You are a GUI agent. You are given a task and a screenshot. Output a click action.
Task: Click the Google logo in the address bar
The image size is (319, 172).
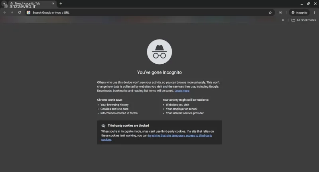tap(28, 12)
